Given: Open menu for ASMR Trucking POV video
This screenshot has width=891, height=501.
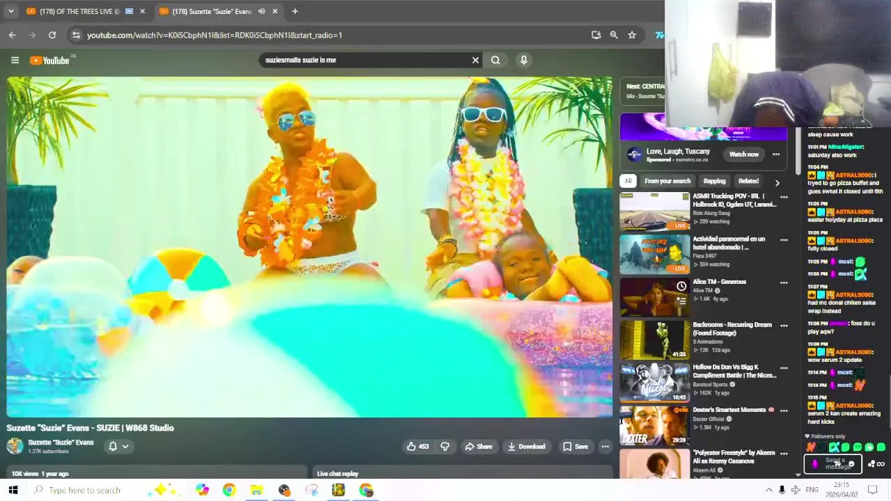Looking at the screenshot, I should click(784, 197).
